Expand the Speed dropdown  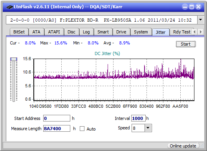coord(148,128)
